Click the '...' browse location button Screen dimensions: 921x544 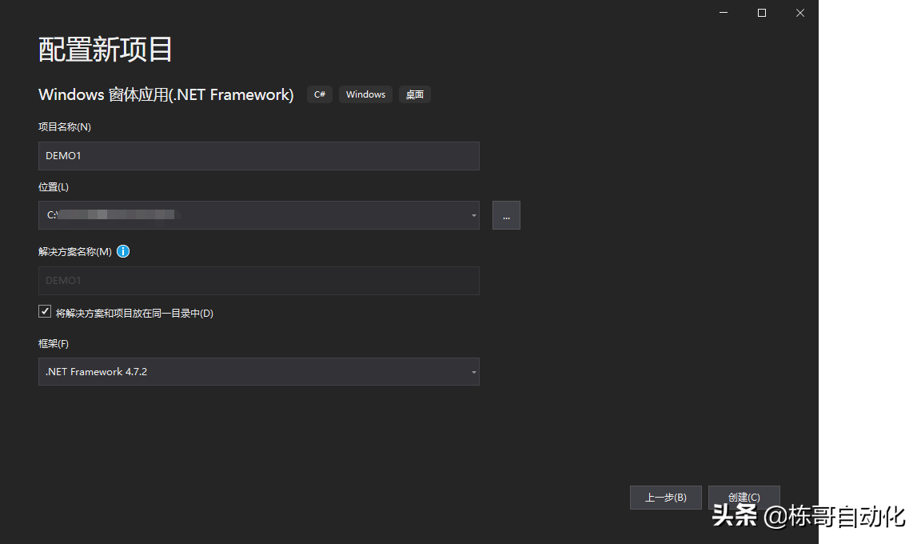coord(506,215)
